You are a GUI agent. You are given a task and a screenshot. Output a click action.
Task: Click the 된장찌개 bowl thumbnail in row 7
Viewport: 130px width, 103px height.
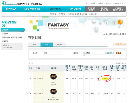pyautogui.click(x=54, y=77)
